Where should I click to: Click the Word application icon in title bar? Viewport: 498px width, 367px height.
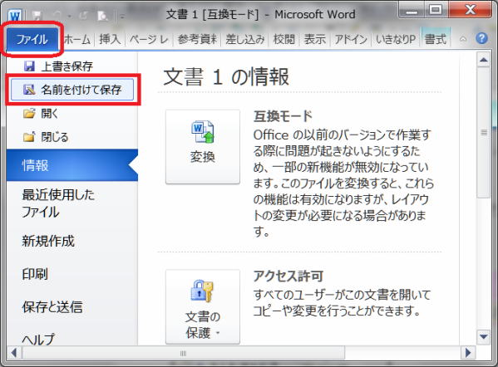tap(15, 15)
